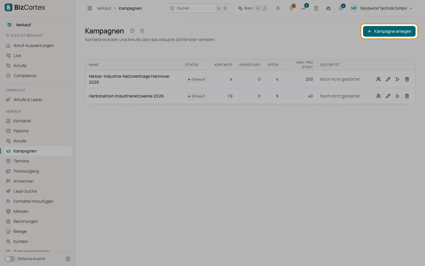Image resolution: width=425 pixels, height=266 pixels.
Task: Open the bot assistant icon in header
Action: tap(328, 8)
